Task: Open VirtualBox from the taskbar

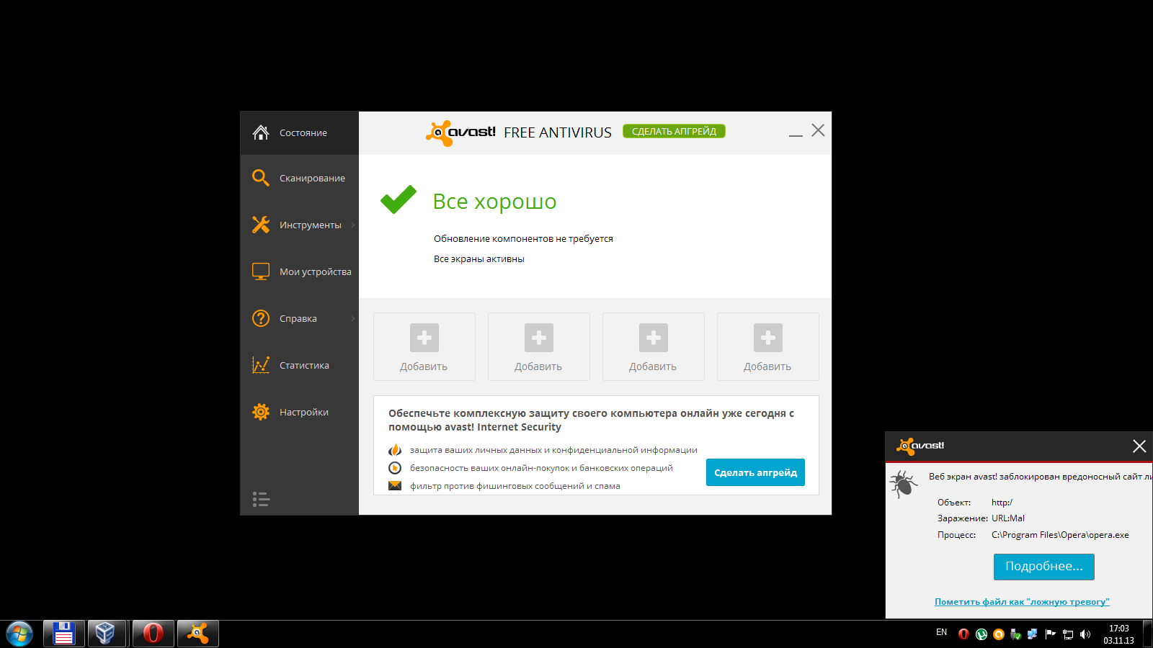Action: [x=107, y=634]
